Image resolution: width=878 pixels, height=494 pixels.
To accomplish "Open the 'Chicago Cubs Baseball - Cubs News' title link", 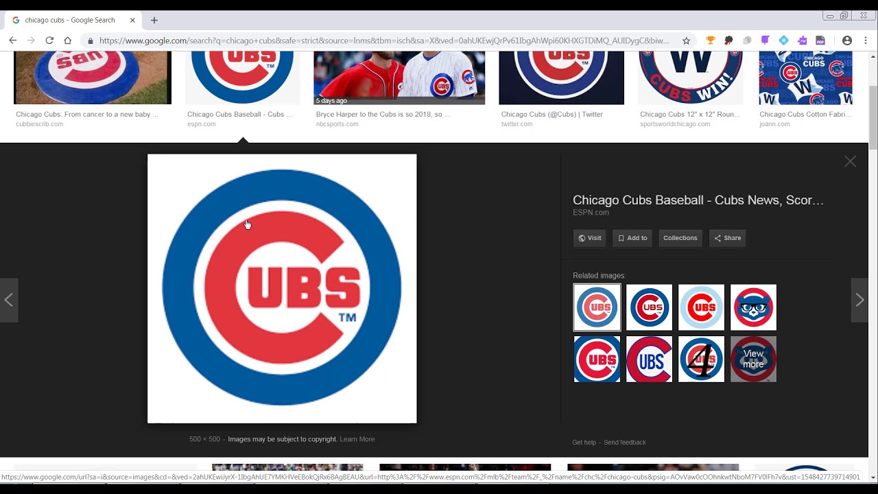I will tap(698, 200).
